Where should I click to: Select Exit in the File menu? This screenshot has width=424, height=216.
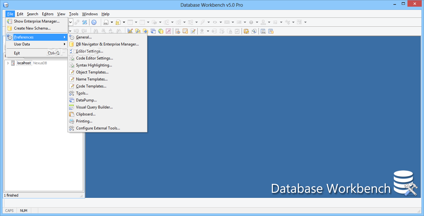point(37,53)
